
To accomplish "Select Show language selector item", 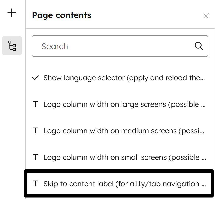I will pos(124,78).
